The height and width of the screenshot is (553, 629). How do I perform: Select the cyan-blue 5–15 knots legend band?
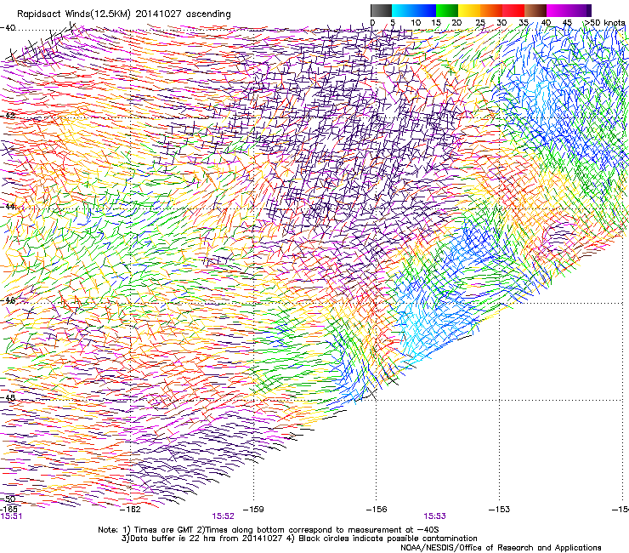[414, 10]
